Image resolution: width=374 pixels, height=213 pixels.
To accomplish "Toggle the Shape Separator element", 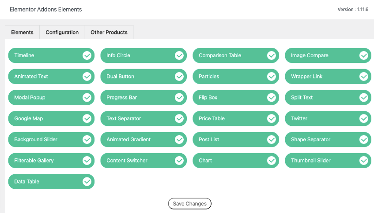I will tap(364, 140).
